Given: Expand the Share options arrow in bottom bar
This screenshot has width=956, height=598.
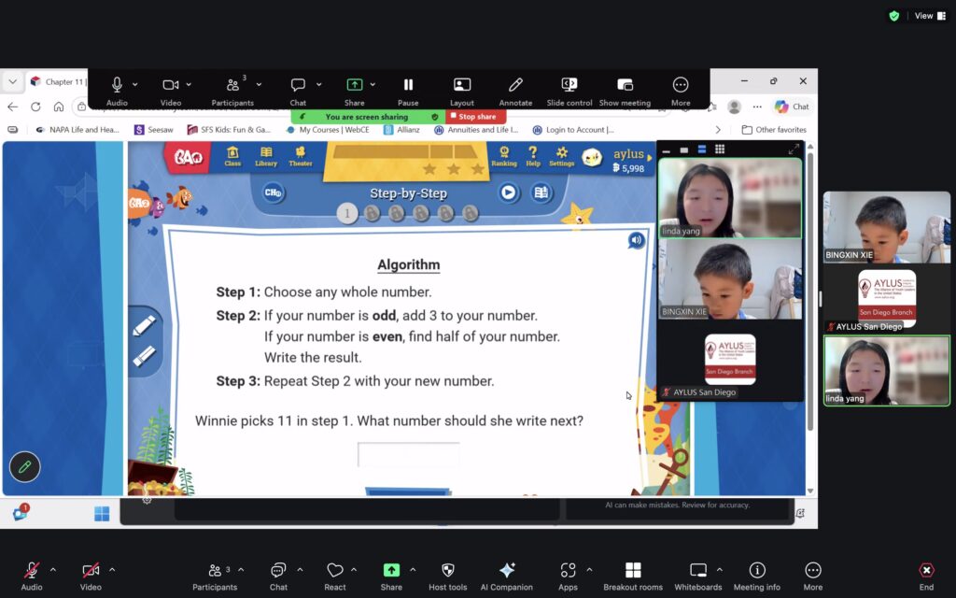Looking at the screenshot, I should pyautogui.click(x=413, y=569).
